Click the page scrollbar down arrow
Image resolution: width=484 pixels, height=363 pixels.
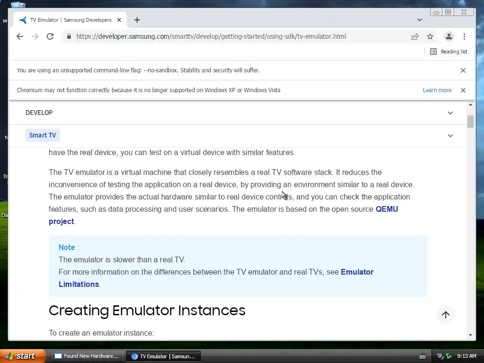click(470, 335)
